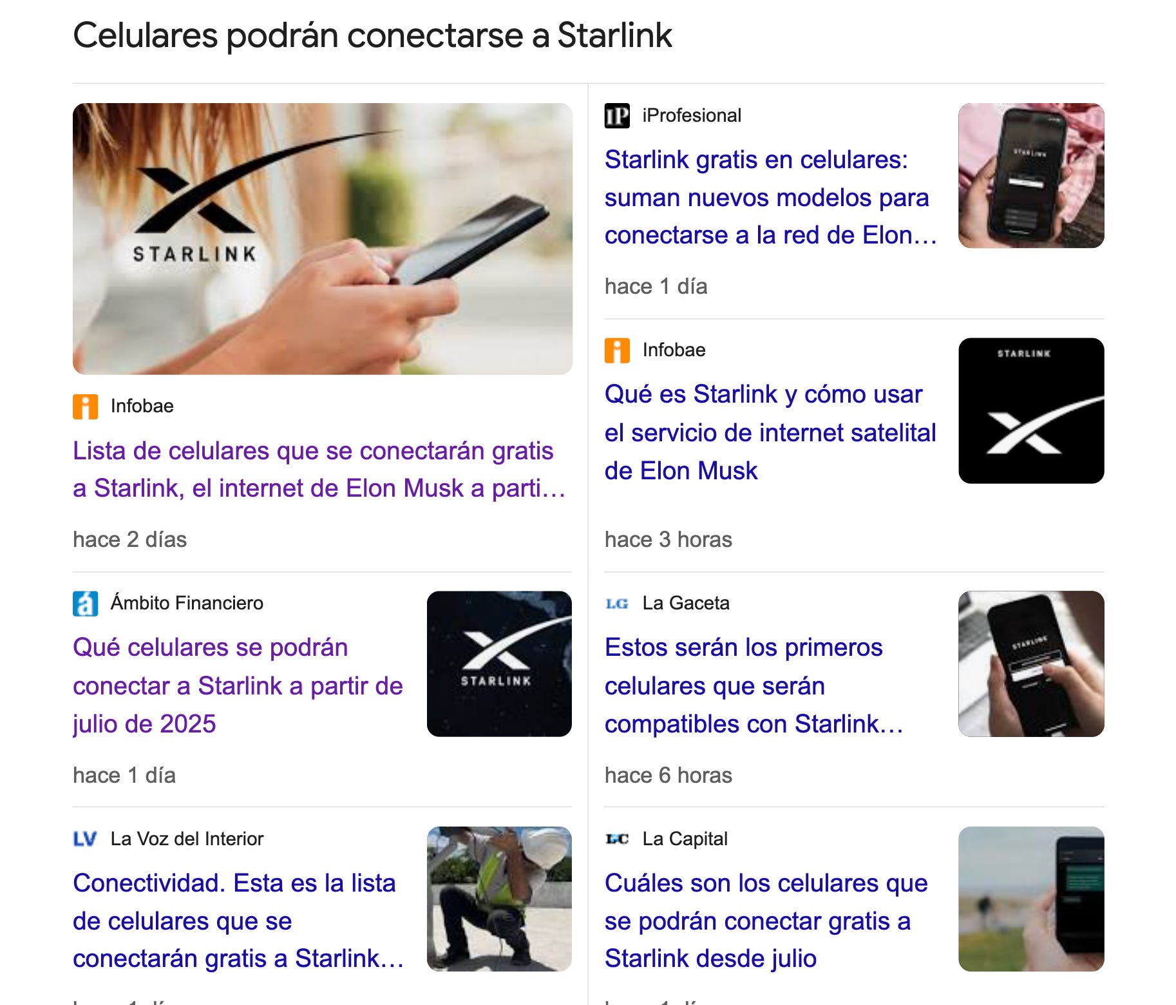The width and height of the screenshot is (1176, 1005).
Task: Open 'Starlink gratis en celulares' headline
Action: pos(771,198)
